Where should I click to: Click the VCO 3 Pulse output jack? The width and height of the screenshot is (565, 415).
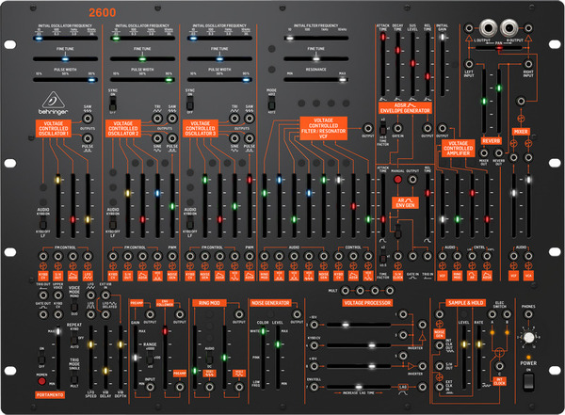(250, 138)
